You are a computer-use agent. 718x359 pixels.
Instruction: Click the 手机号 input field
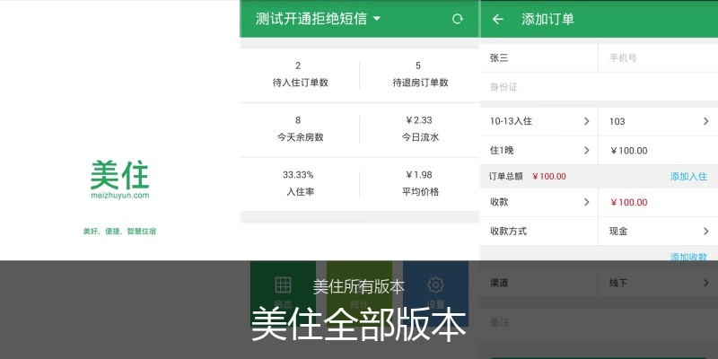click(x=658, y=57)
